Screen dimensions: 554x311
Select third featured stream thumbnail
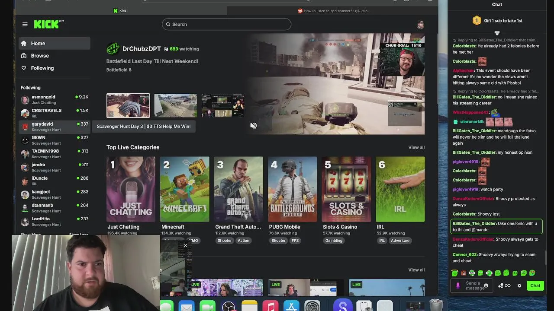[223, 105]
